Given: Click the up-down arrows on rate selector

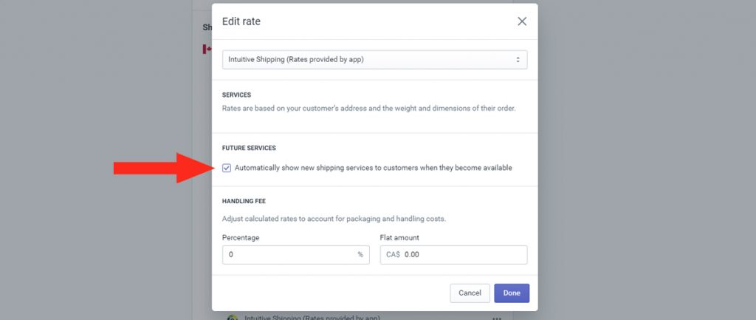Looking at the screenshot, I should tap(518, 60).
